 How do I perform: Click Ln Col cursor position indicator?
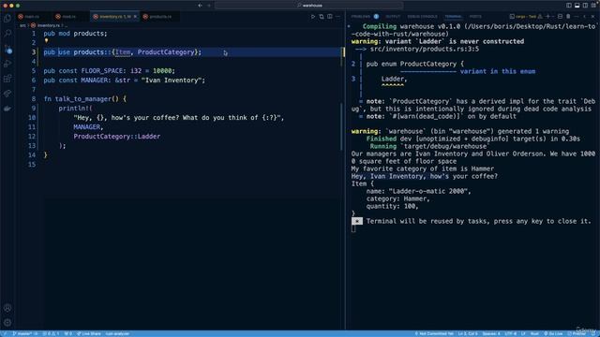tap(468, 333)
